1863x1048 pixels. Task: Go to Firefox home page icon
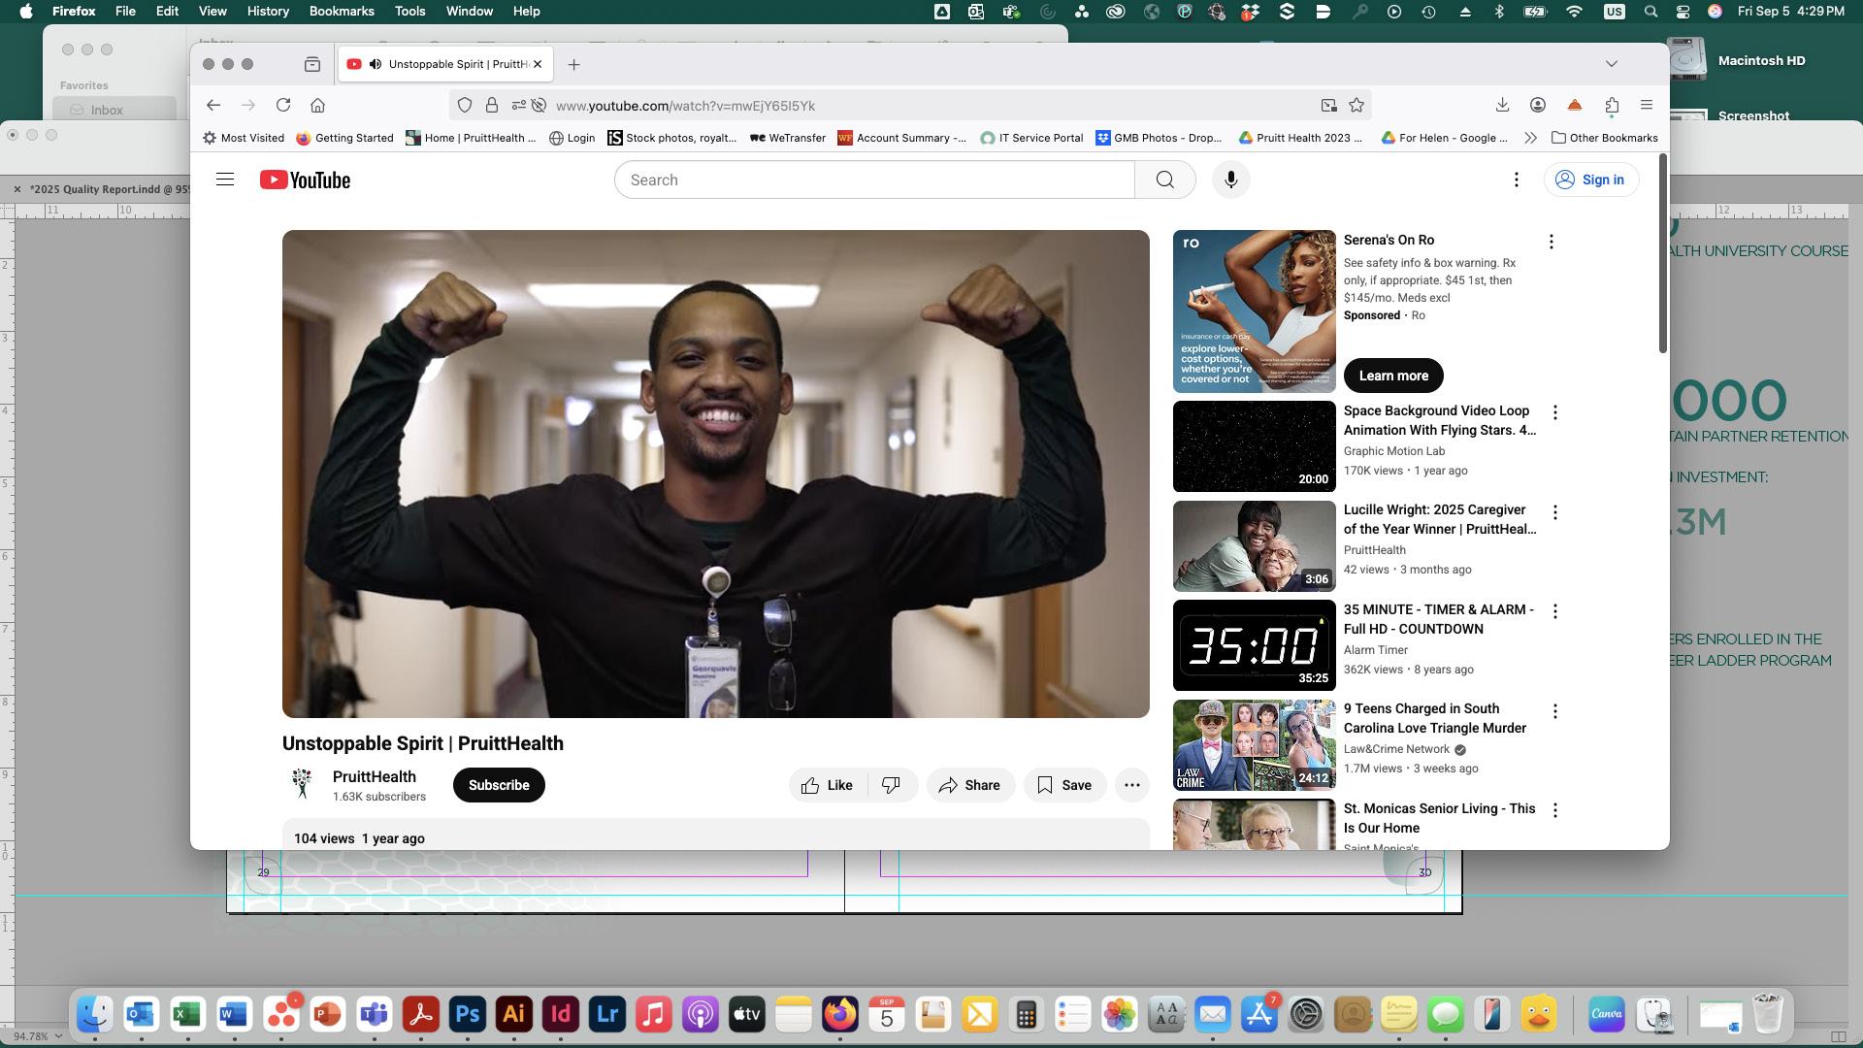(x=317, y=105)
